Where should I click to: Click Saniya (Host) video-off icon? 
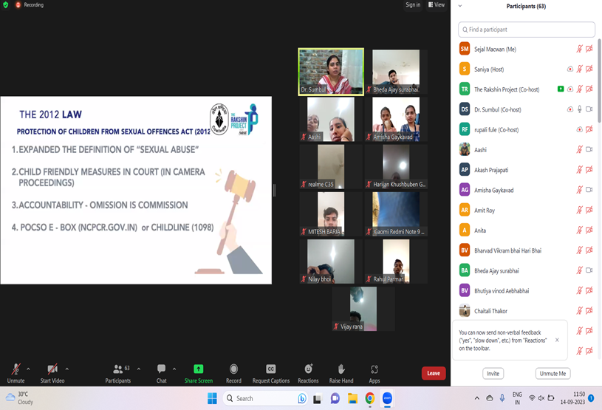(x=589, y=69)
